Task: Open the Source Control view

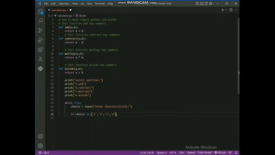Action: pyautogui.click(x=40, y=31)
